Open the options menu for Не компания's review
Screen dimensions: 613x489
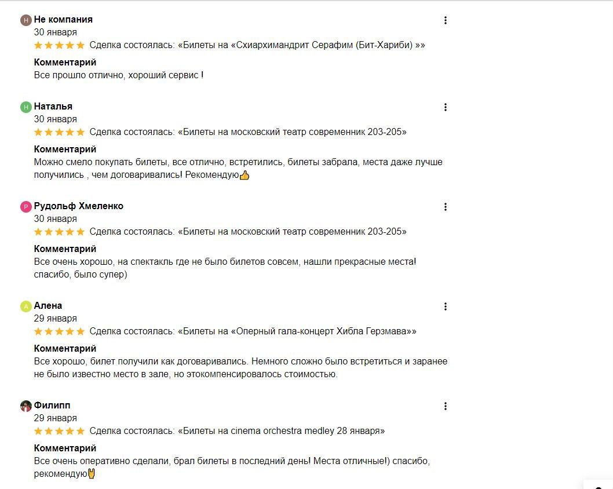446,20
